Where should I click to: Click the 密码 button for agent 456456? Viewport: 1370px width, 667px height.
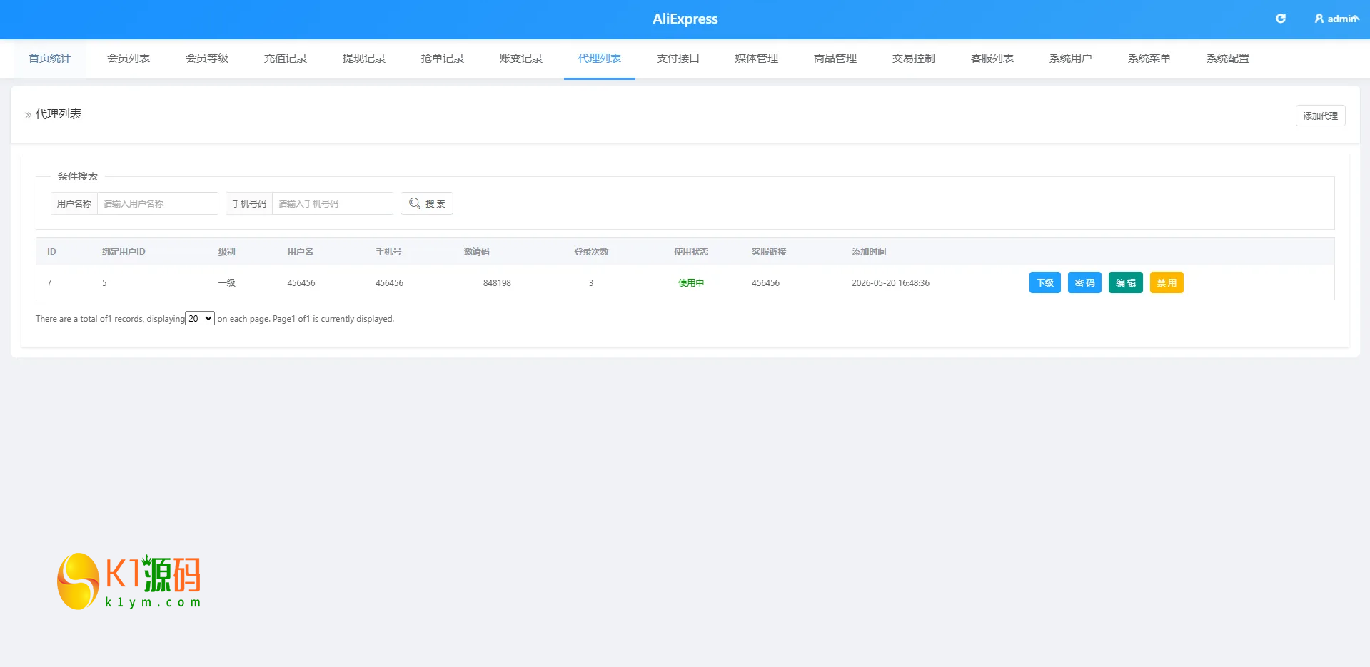click(1084, 282)
